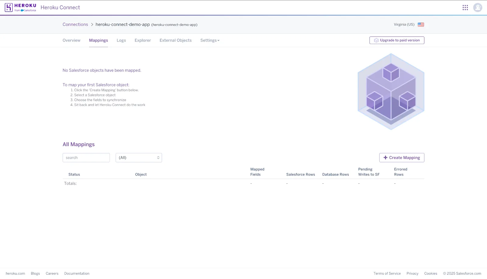Switch to the Overview tab
This screenshot has width=487, height=279.
coord(71,40)
